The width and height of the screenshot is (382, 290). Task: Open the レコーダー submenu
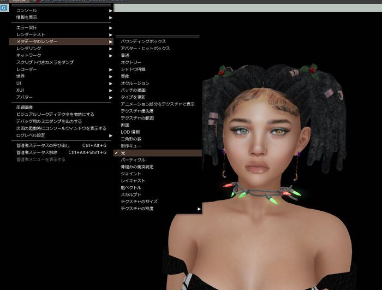(x=61, y=69)
